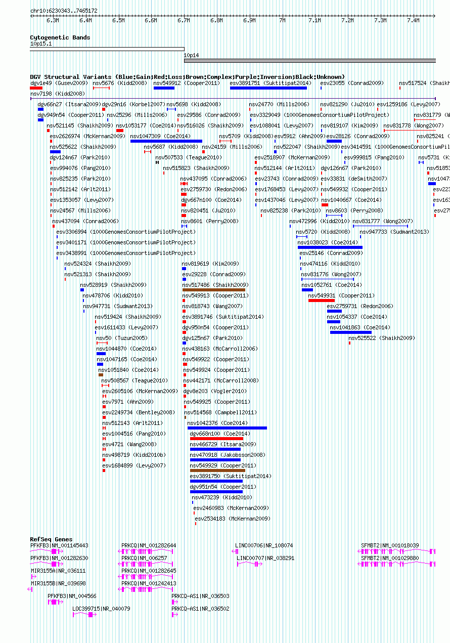Select the blue nsv1047309 (Coe2014) bar
The height and width of the screenshot is (643, 450).
pos(166,141)
